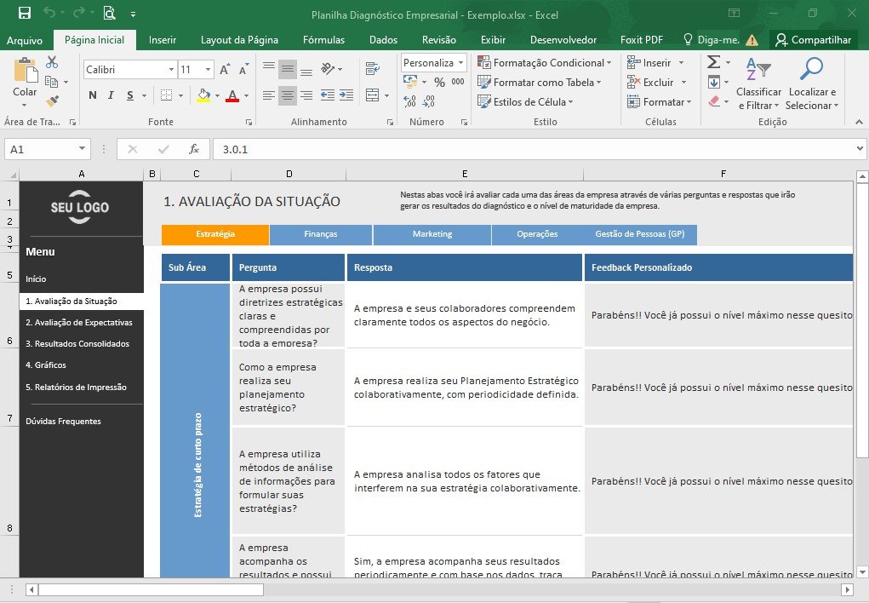Screen dimensions: 869x603
Task: Open 4. Gráficos in side menu
Action: (x=46, y=365)
